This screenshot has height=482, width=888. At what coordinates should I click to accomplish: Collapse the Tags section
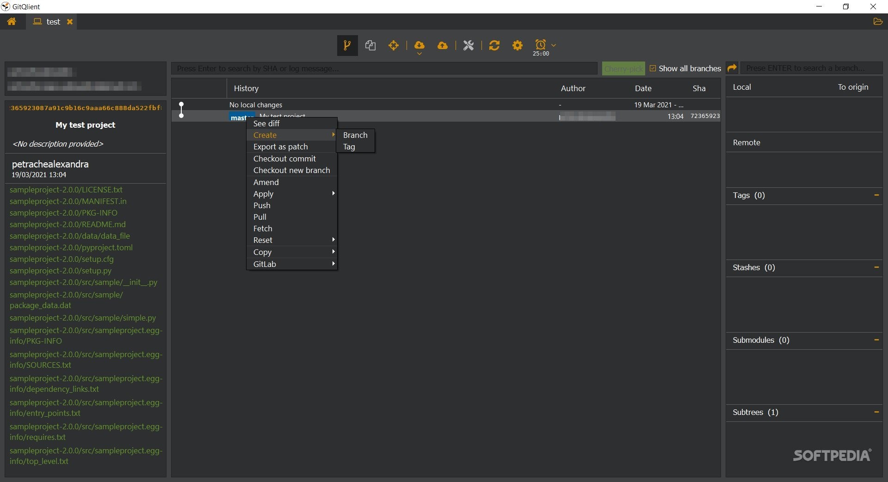coord(876,195)
